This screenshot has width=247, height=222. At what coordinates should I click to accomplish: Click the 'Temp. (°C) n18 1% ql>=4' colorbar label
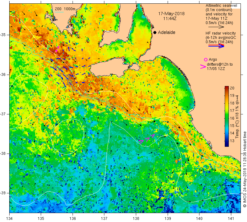(x=237, y=117)
